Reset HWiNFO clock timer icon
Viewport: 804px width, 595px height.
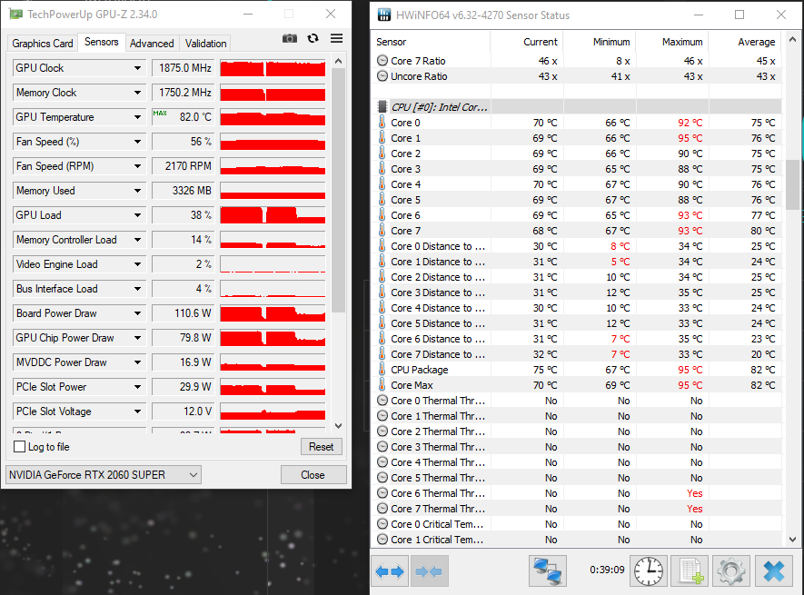(649, 570)
